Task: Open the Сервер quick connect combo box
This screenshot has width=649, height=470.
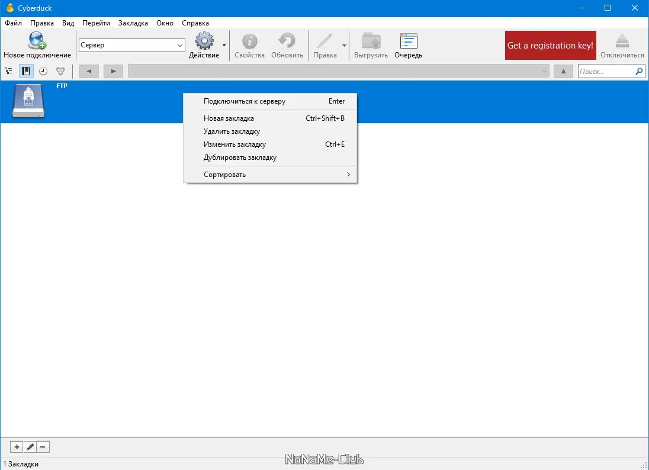Action: click(x=131, y=45)
